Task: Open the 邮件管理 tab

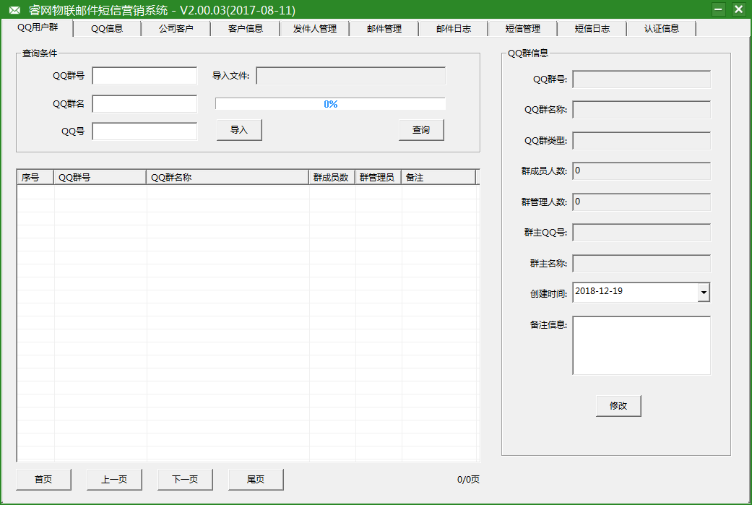Action: 384,28
